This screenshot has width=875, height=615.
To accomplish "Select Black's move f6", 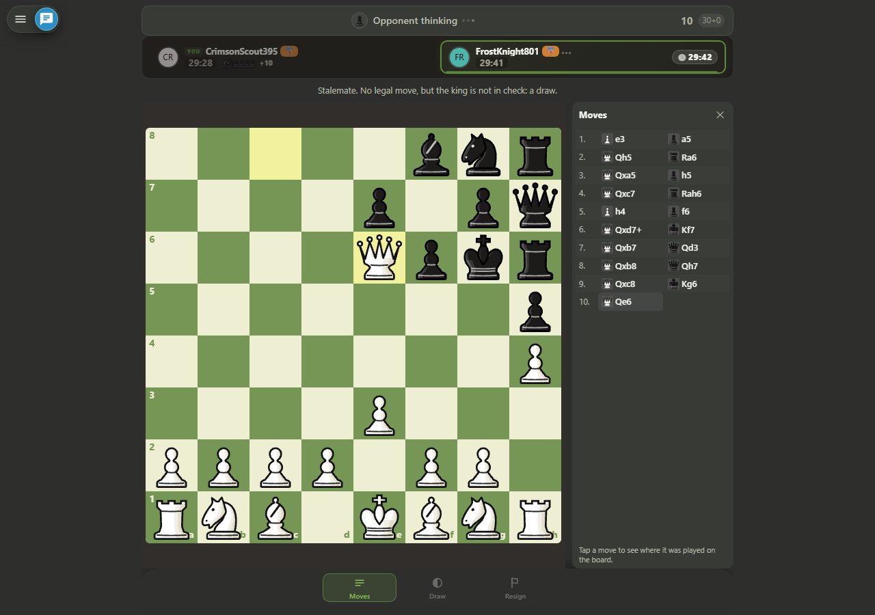I will [697, 211].
